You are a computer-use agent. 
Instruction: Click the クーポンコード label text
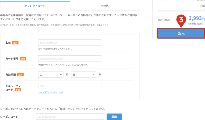[x=9, y=117]
